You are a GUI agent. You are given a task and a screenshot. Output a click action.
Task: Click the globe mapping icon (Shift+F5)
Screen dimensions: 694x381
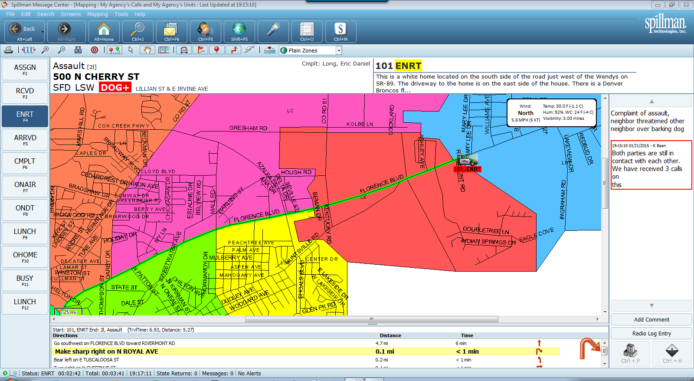tap(239, 32)
